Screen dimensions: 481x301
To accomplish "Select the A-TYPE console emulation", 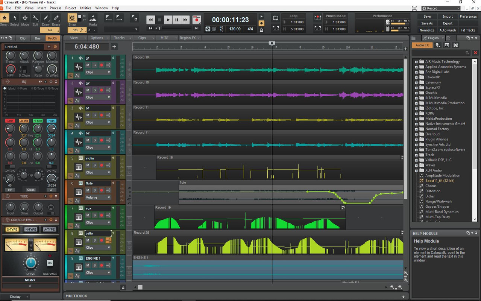I will [x=49, y=230].
